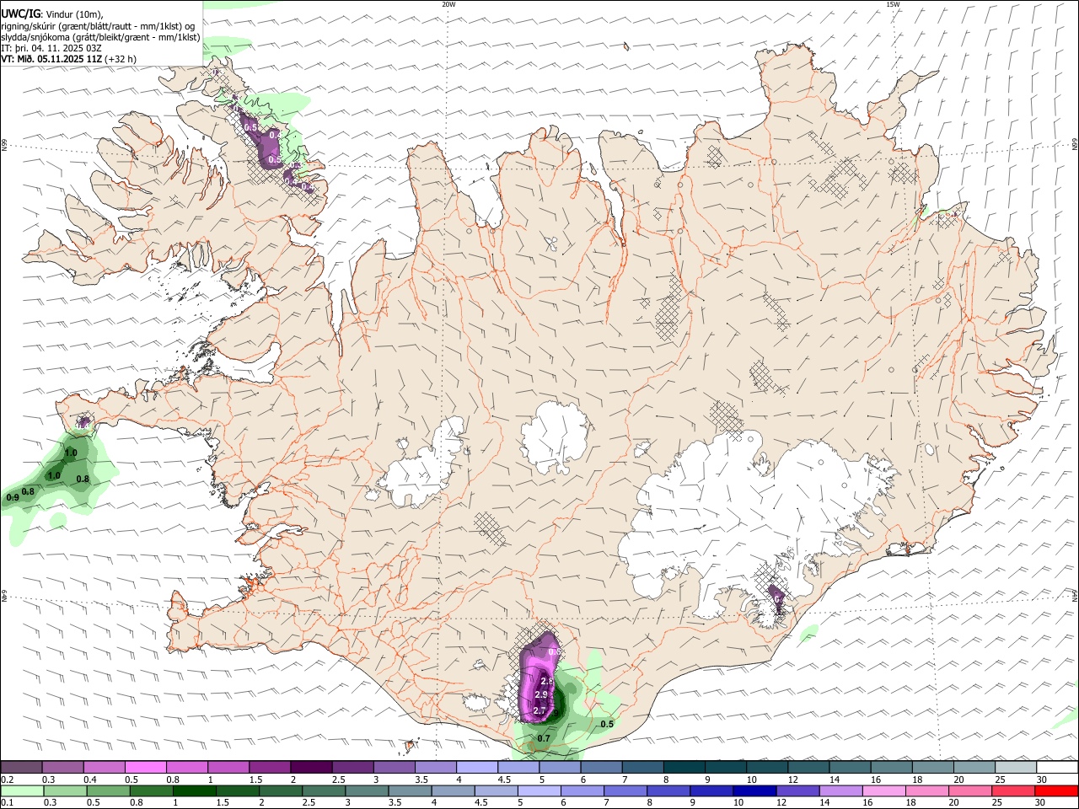Click the bright pink 0.5 snow-scale swatch
1079x809 pixels.
pos(145,767)
